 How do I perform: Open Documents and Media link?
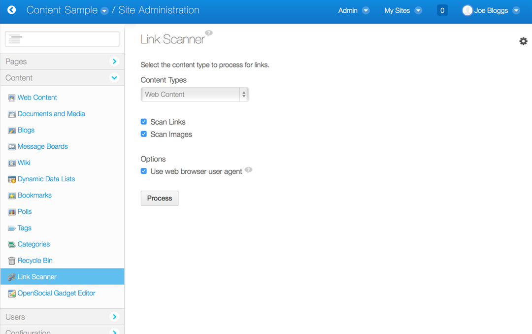(x=51, y=114)
